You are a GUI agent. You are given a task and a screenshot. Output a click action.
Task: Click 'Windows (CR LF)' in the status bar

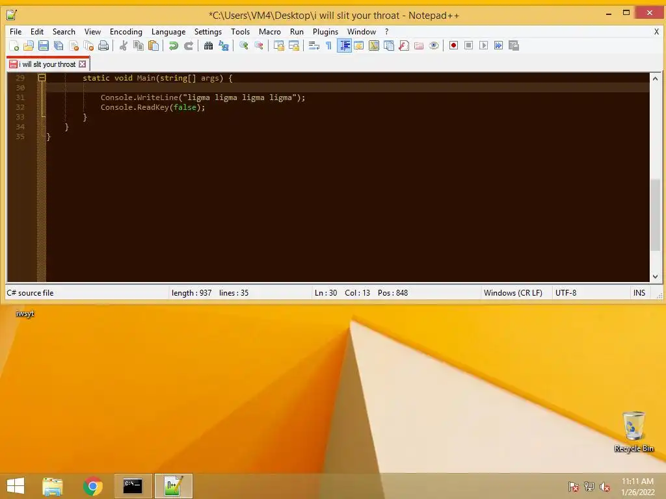click(x=513, y=293)
